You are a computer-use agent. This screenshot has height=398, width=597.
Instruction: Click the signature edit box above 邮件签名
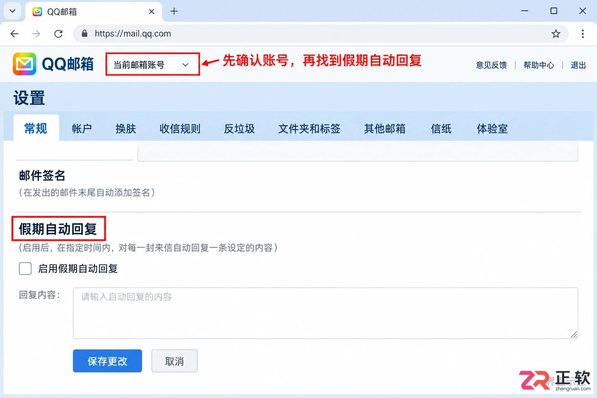click(358, 152)
